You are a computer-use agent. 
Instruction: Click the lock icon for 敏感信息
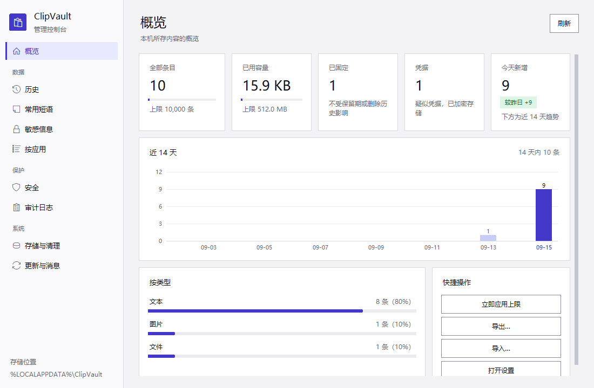tap(16, 129)
